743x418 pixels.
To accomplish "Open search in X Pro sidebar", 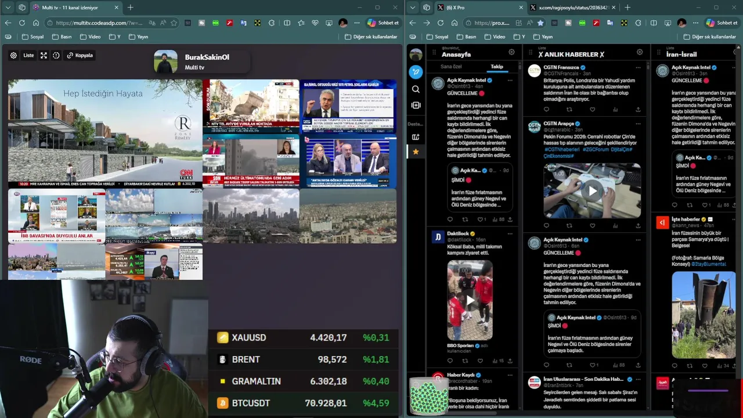I will 416,89.
